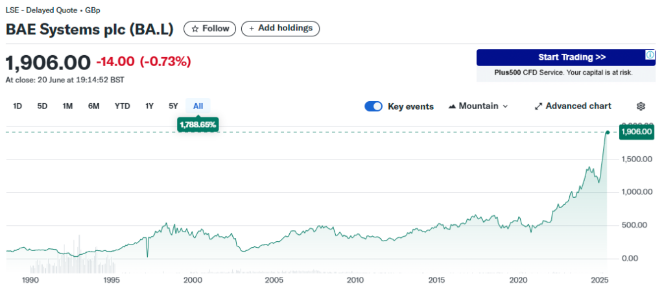This screenshot has height=297, width=664.
Task: Select the All time range
Action: 198,106
